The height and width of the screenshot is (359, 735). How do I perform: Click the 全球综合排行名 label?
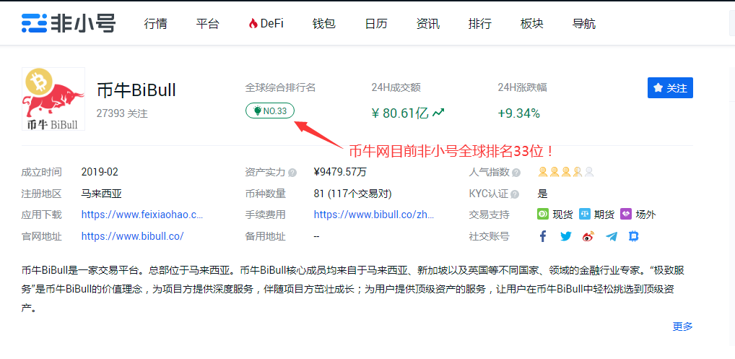coord(280,87)
